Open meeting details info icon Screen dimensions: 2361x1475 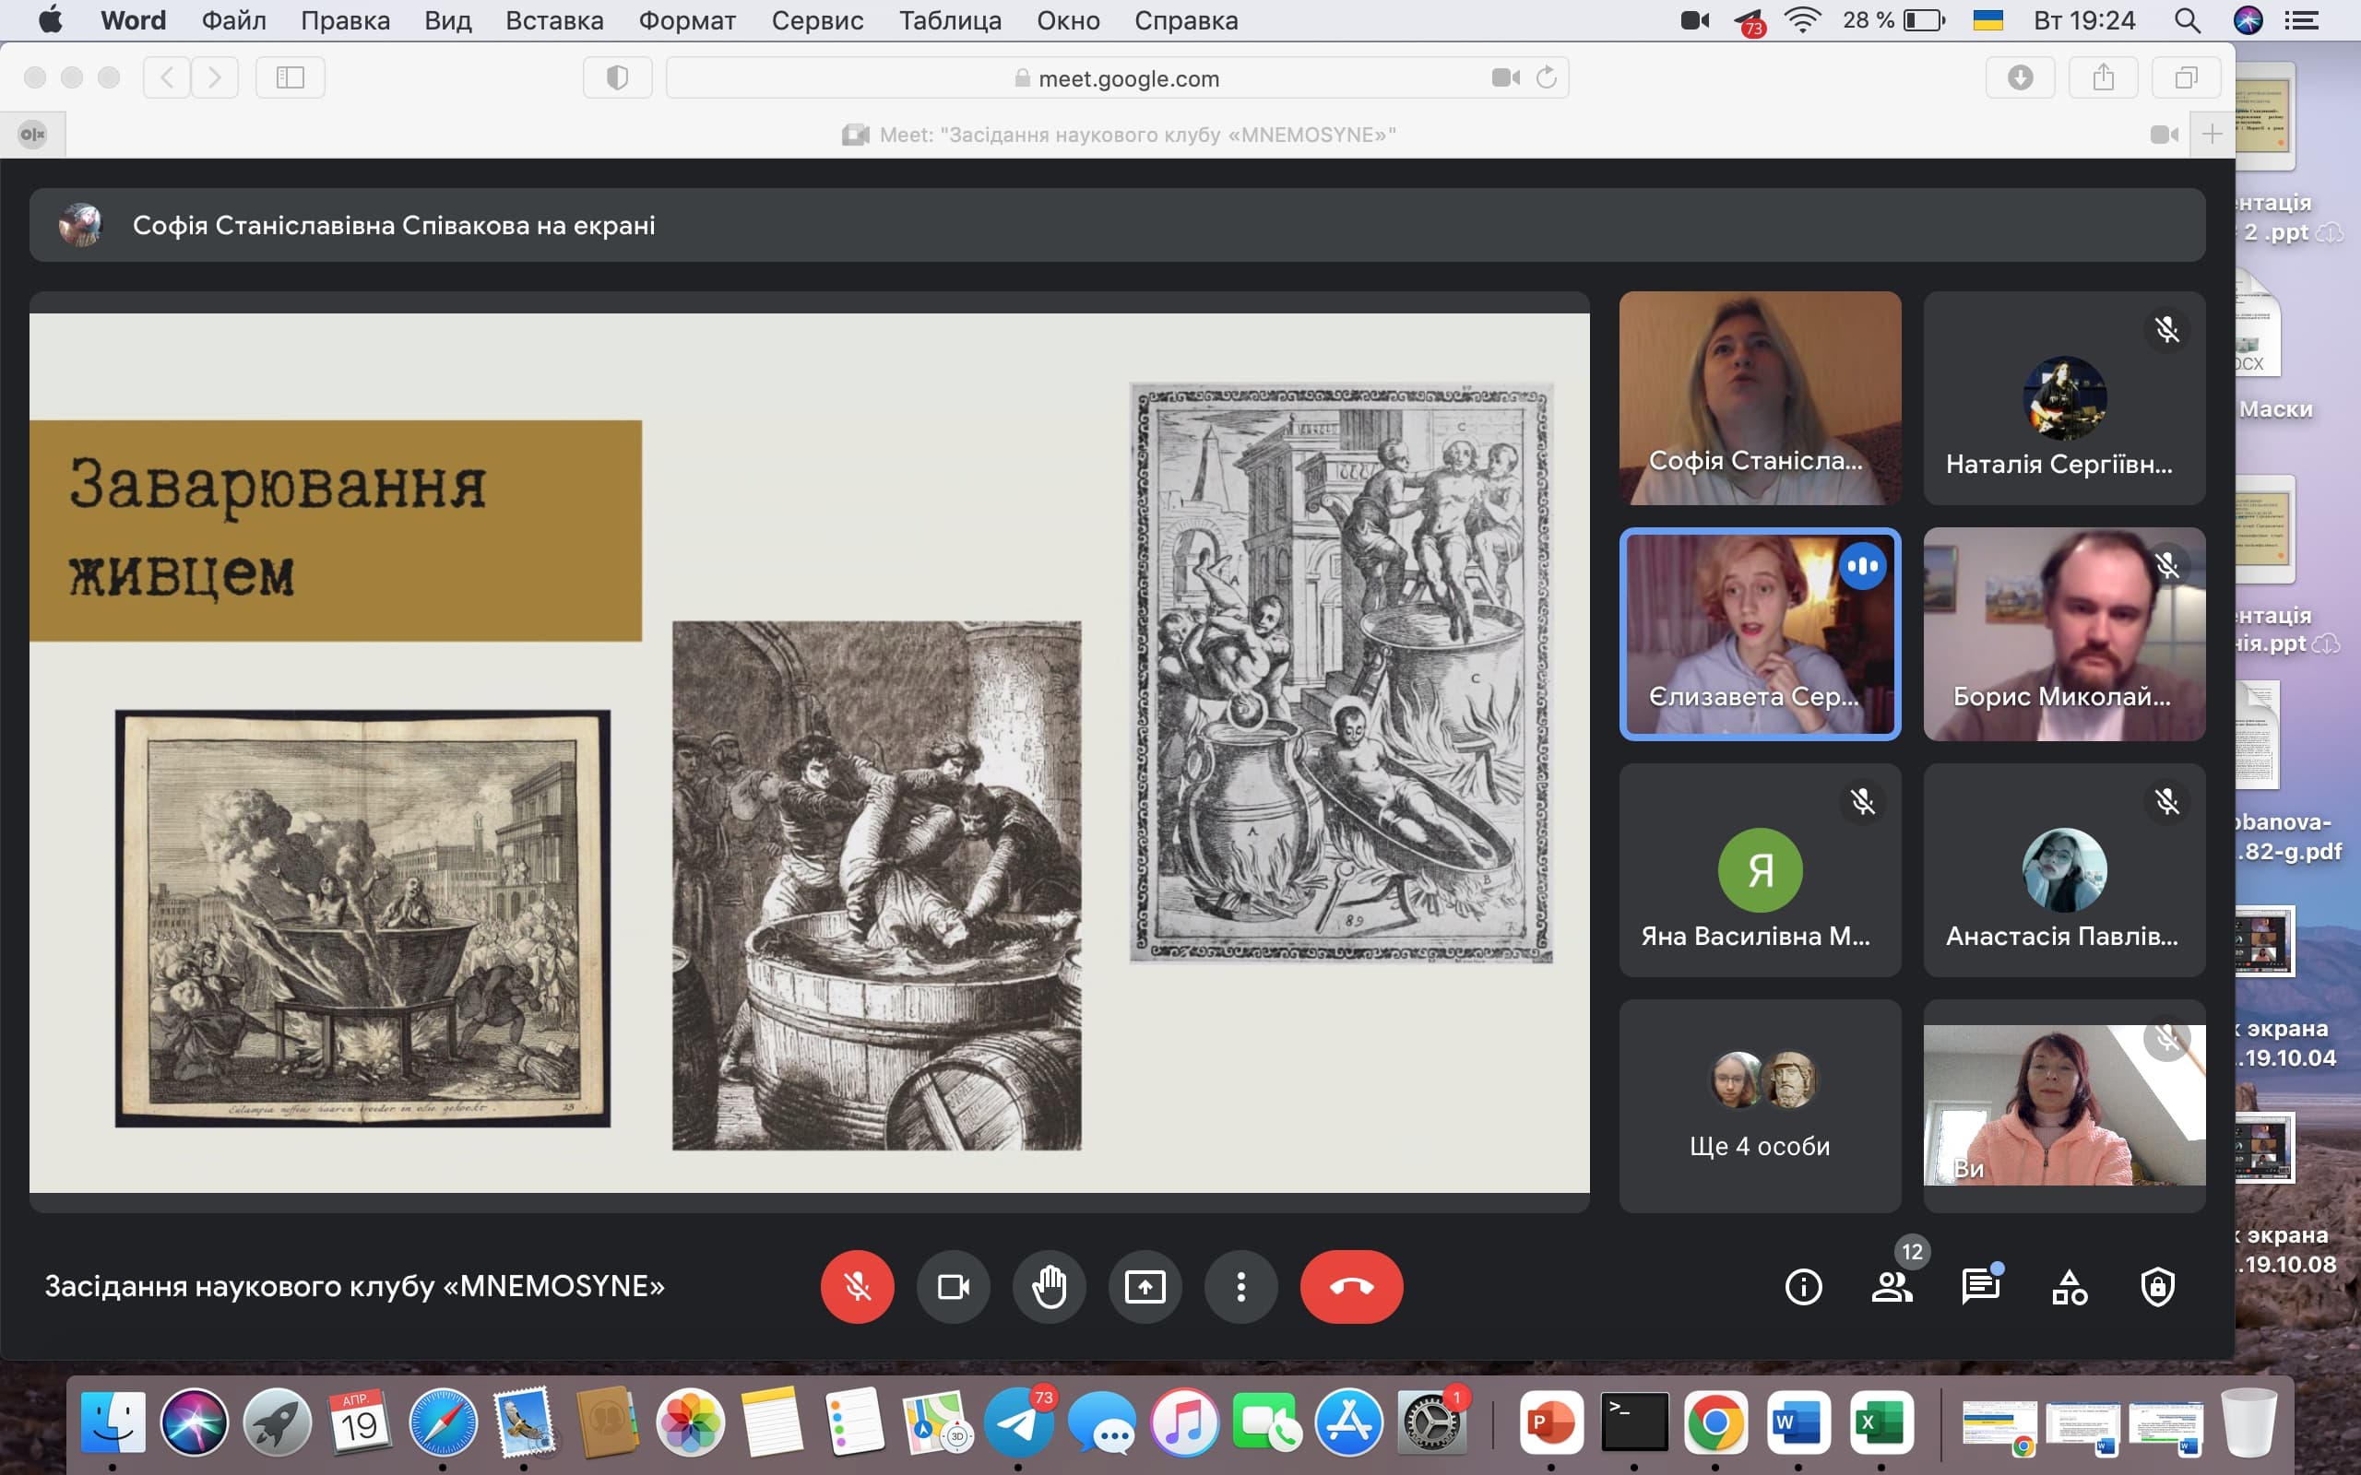tap(1802, 1287)
